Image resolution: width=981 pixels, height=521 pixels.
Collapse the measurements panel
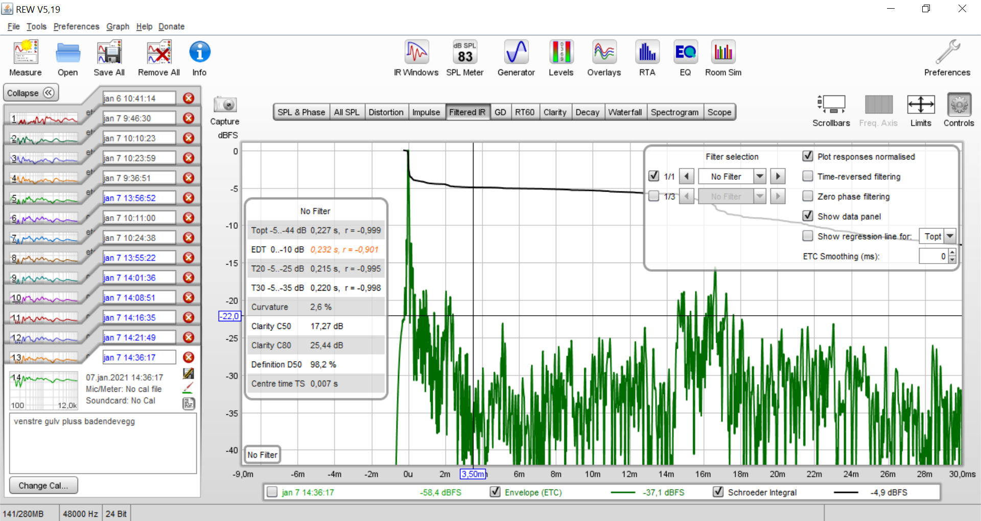tap(31, 92)
